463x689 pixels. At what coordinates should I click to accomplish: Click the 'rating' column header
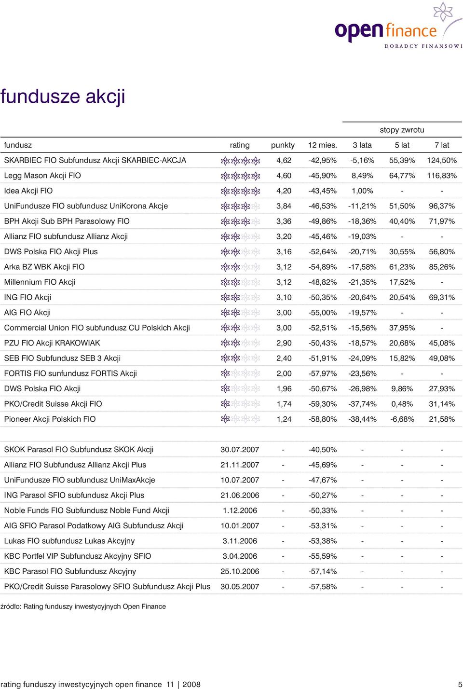coord(240,145)
